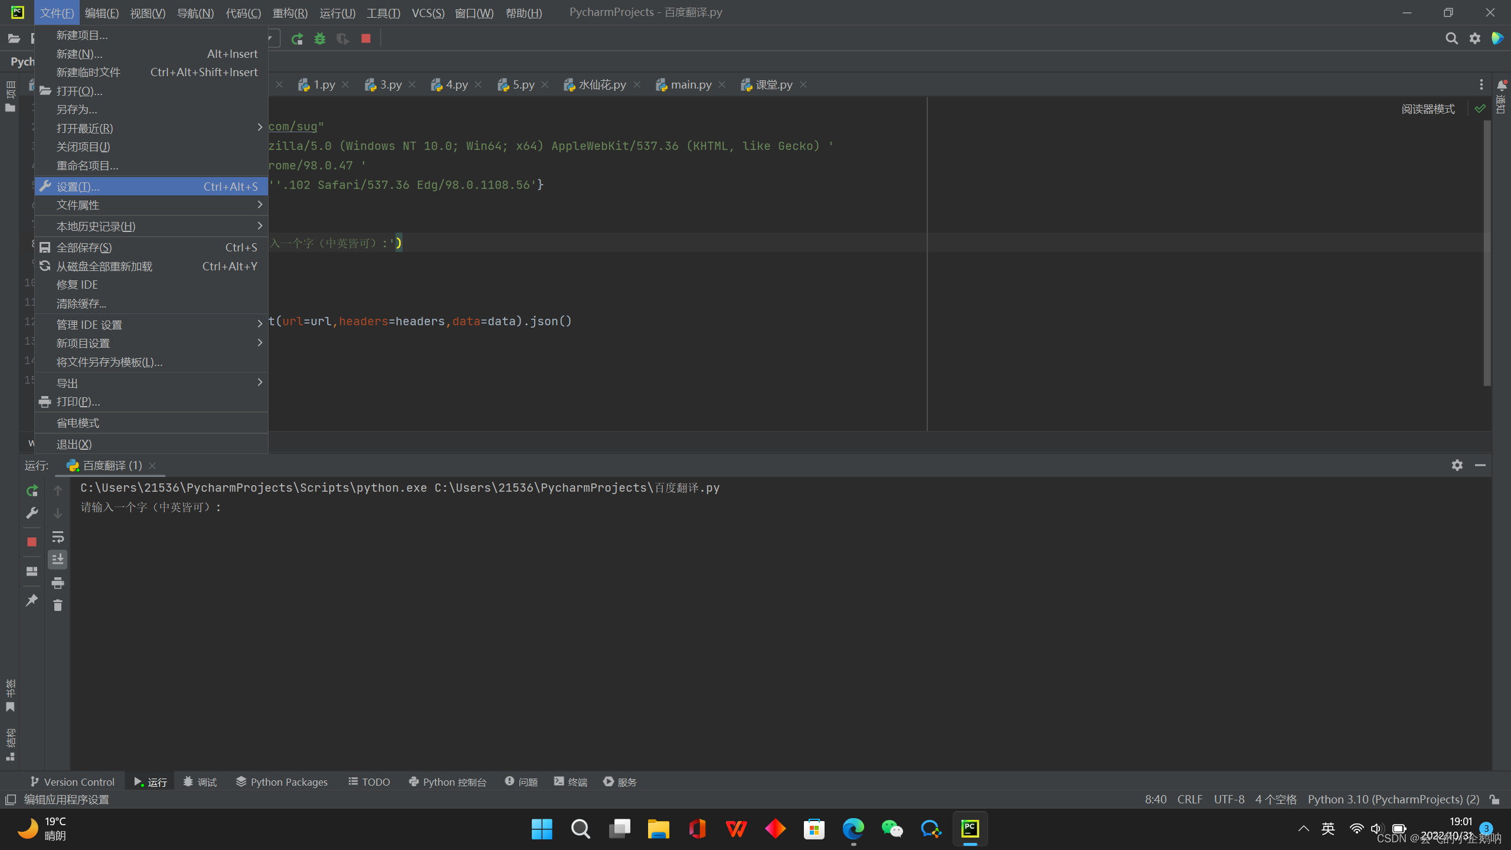
Task: Toggle scroll to end in console
Action: pos(58,559)
